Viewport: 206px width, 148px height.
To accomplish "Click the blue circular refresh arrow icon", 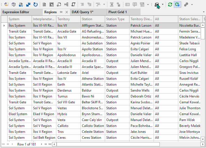I will pos(36,4).
